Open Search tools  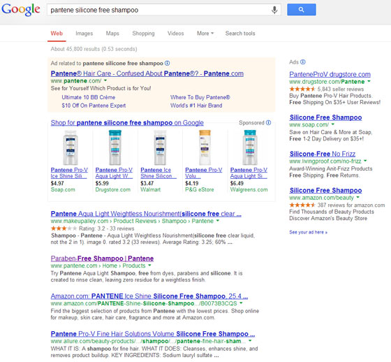(240, 34)
